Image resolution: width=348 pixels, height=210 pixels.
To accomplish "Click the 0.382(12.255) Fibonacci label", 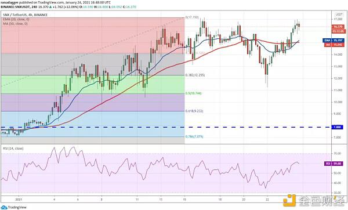I will tap(195, 75).
